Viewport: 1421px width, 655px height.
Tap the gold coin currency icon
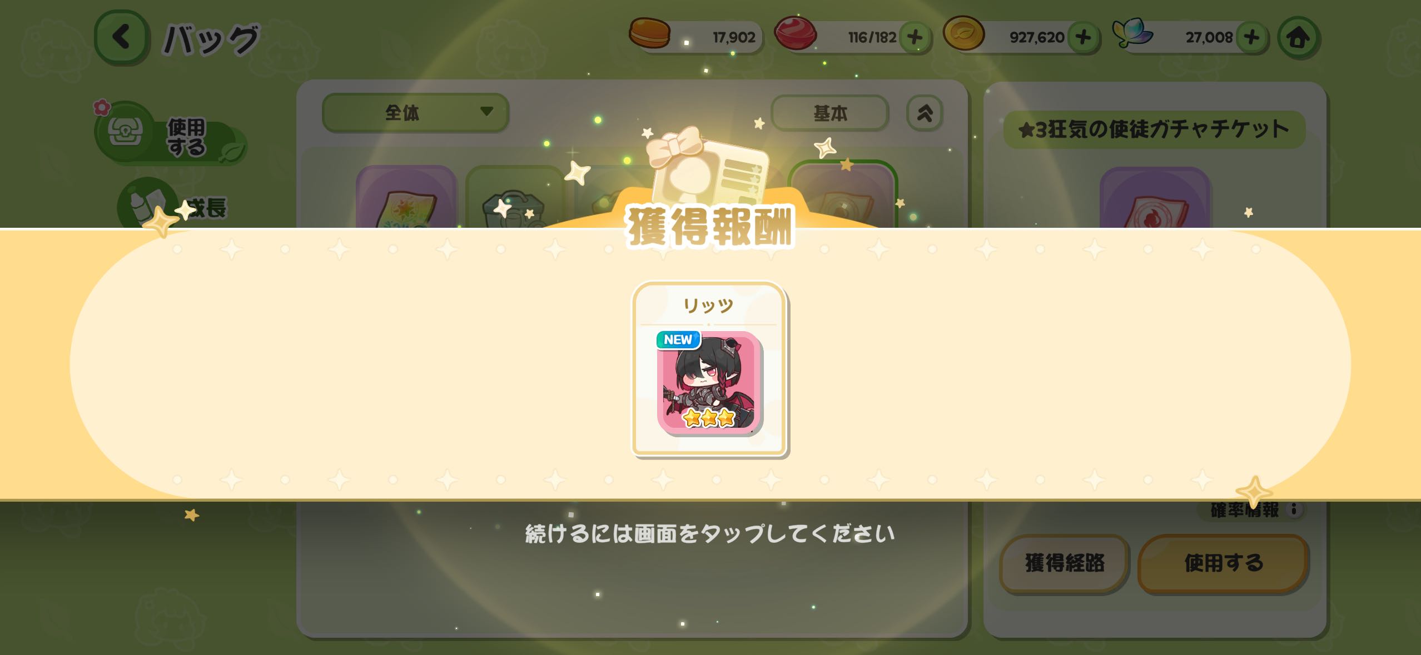point(964,33)
